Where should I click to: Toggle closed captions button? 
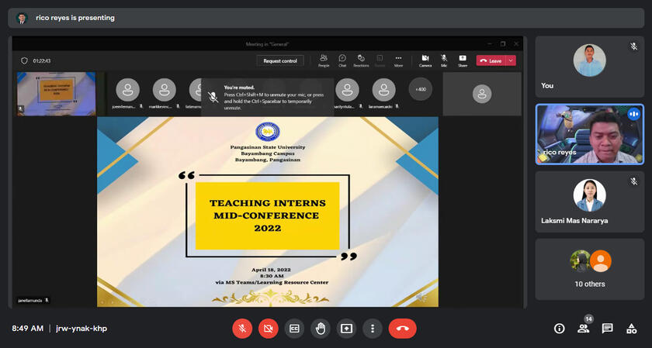pyautogui.click(x=294, y=329)
